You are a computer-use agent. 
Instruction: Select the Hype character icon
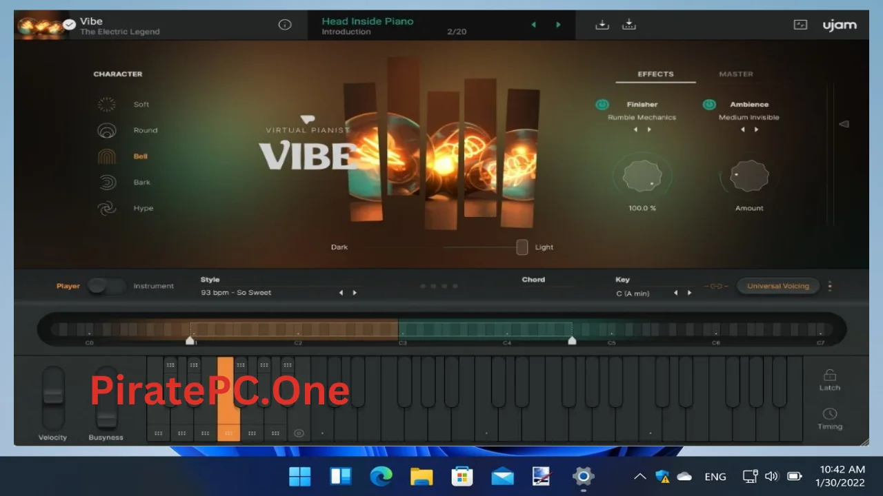(x=106, y=208)
